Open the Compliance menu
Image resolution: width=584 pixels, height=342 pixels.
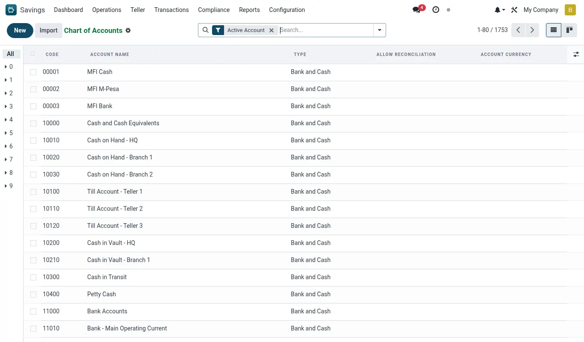[x=214, y=10]
